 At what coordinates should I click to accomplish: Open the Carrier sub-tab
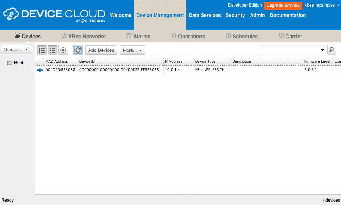click(x=290, y=36)
